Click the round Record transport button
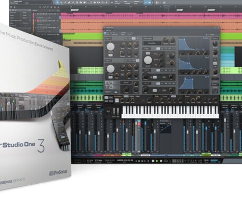 point(161,161)
